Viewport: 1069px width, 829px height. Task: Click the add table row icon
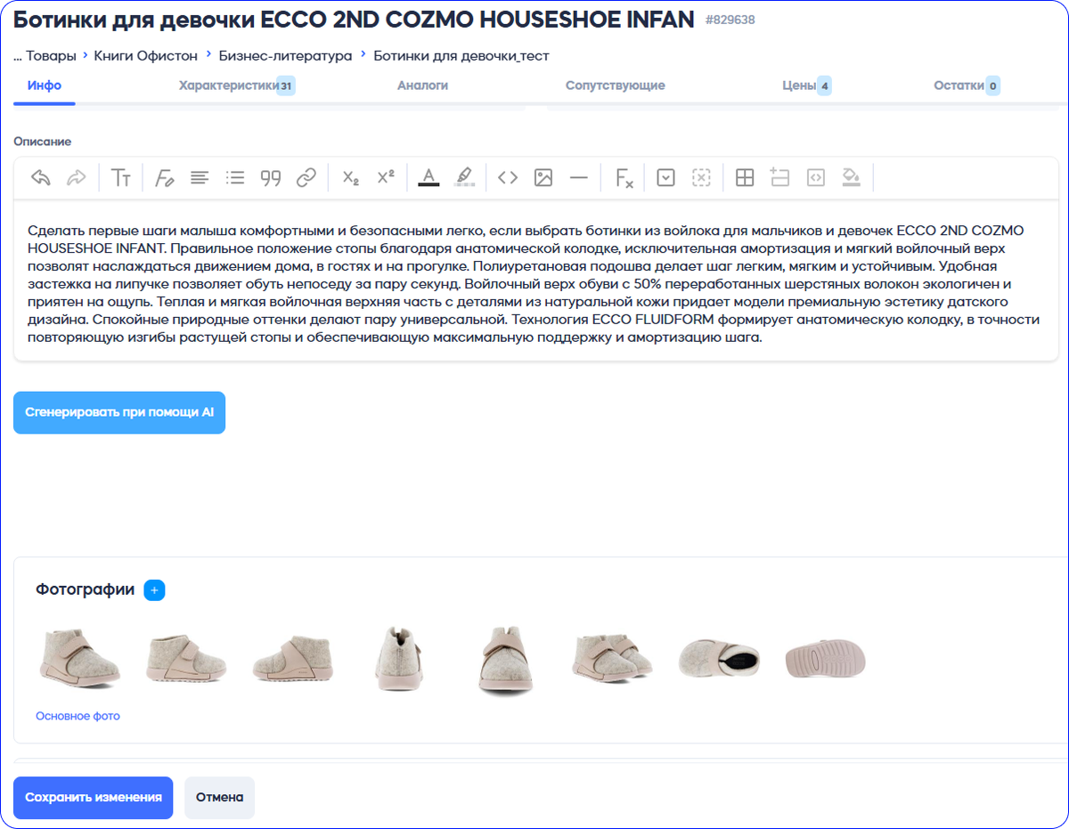pos(780,178)
